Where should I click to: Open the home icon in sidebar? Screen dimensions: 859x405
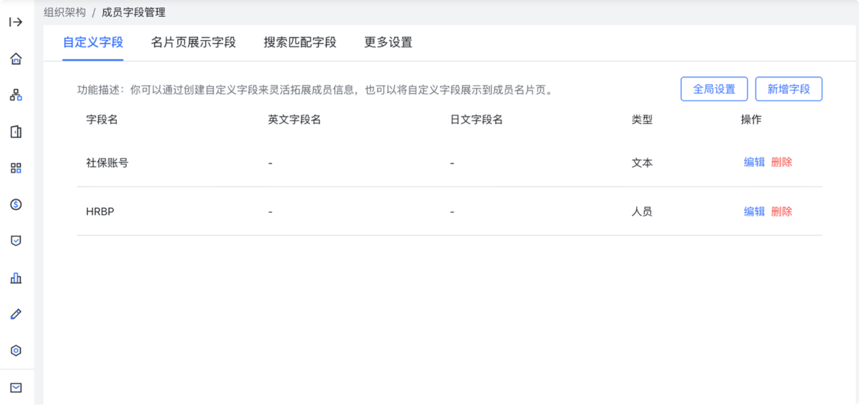coord(16,59)
